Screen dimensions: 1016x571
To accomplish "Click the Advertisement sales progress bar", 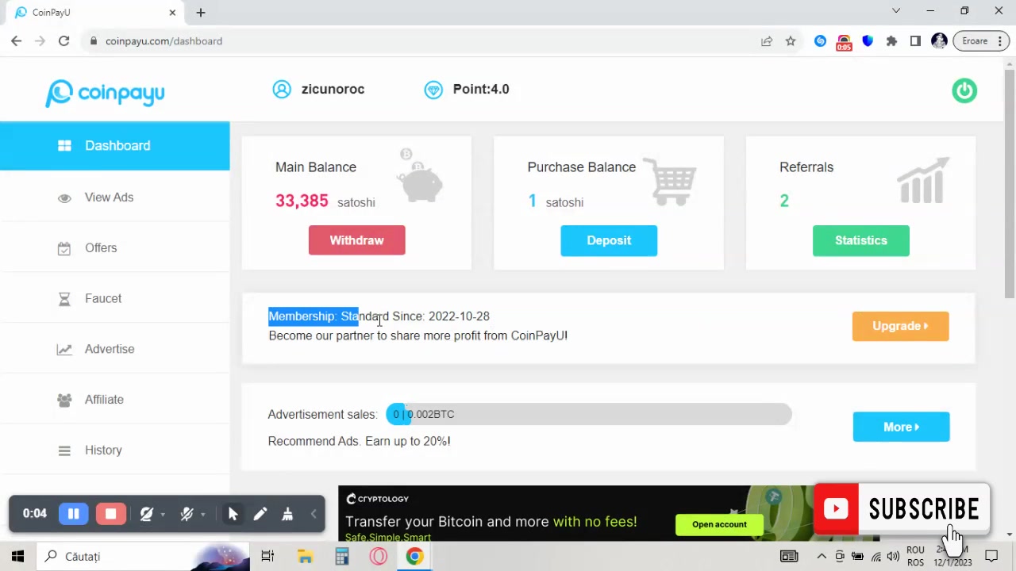I will click(588, 414).
